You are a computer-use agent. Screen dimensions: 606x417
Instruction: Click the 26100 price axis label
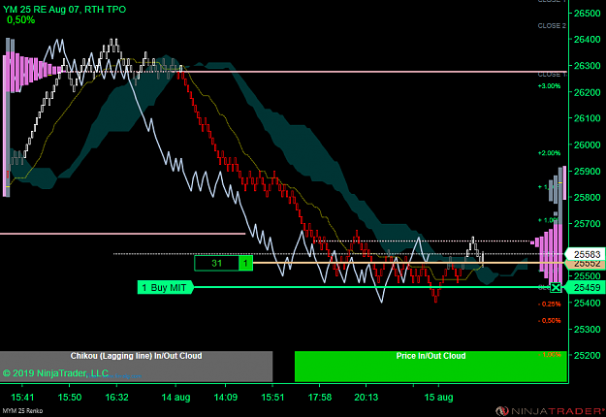click(587, 118)
